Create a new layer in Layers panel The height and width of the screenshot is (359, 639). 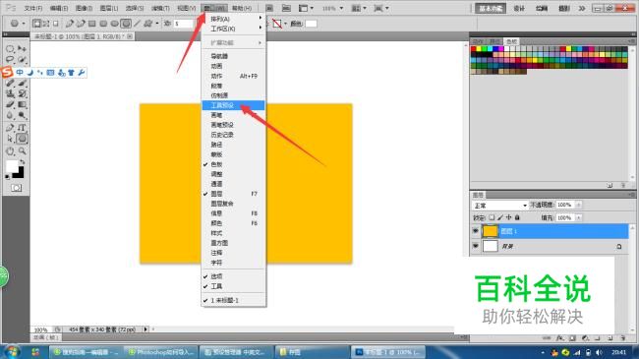(610, 337)
